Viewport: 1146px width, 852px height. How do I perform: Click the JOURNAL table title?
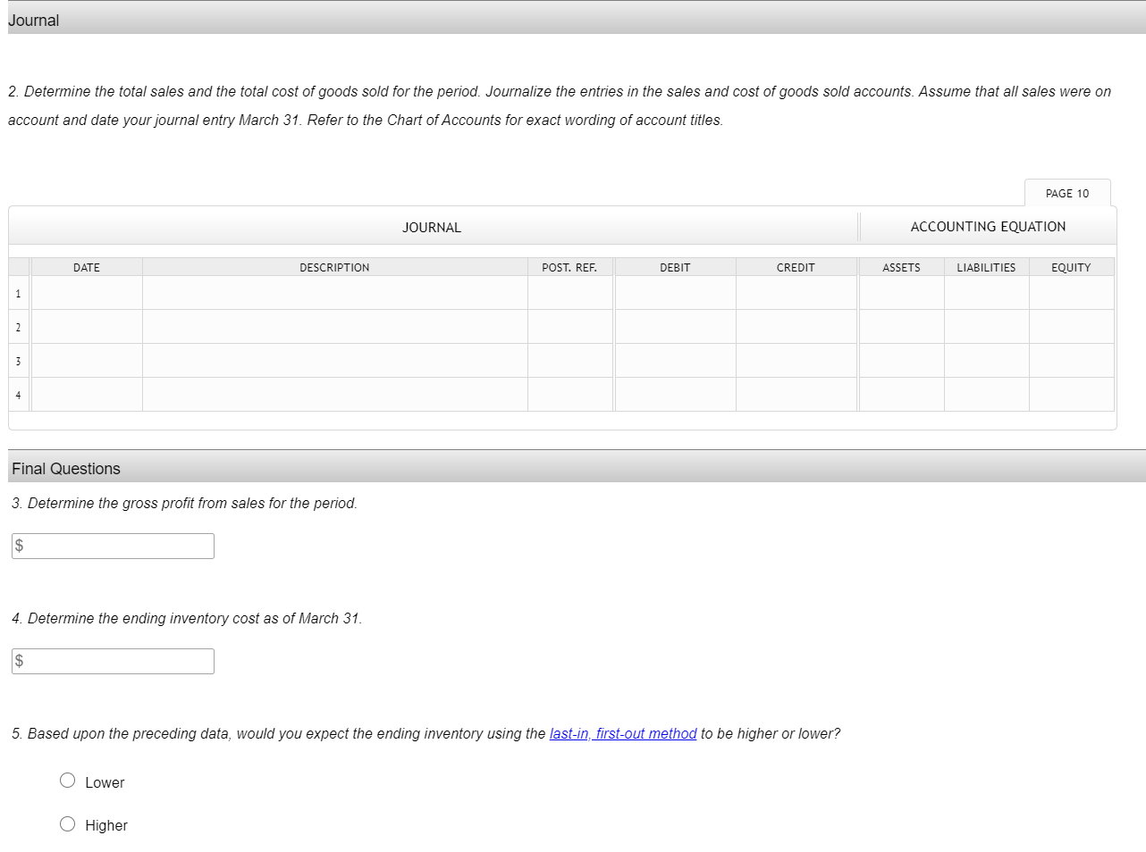pos(432,228)
